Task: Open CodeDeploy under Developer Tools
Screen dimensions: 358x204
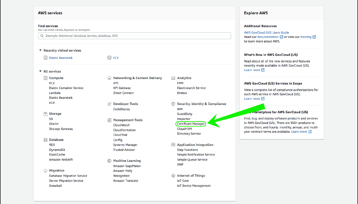Action: [x=122, y=109]
